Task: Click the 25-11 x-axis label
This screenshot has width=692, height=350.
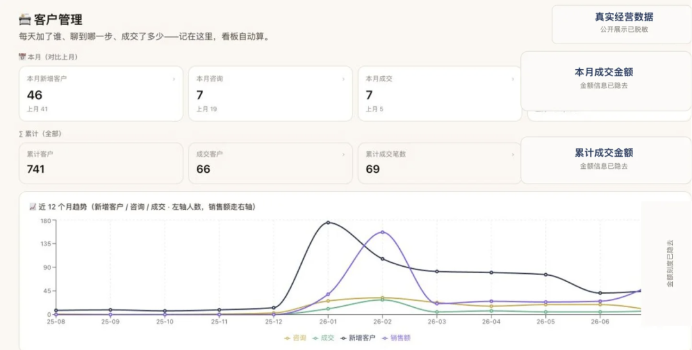Action: (219, 322)
